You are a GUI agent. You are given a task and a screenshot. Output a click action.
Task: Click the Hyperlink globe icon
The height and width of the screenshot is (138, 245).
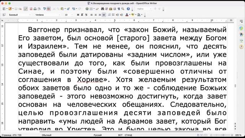point(87,9)
